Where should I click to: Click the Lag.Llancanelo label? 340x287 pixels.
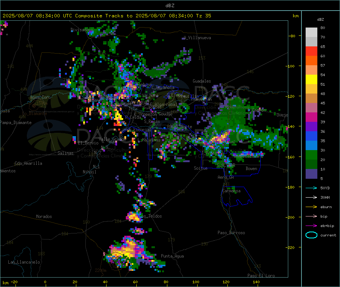(24, 262)
